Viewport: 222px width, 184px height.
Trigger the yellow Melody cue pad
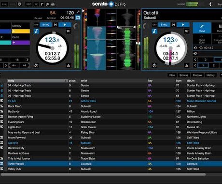point(21,31)
